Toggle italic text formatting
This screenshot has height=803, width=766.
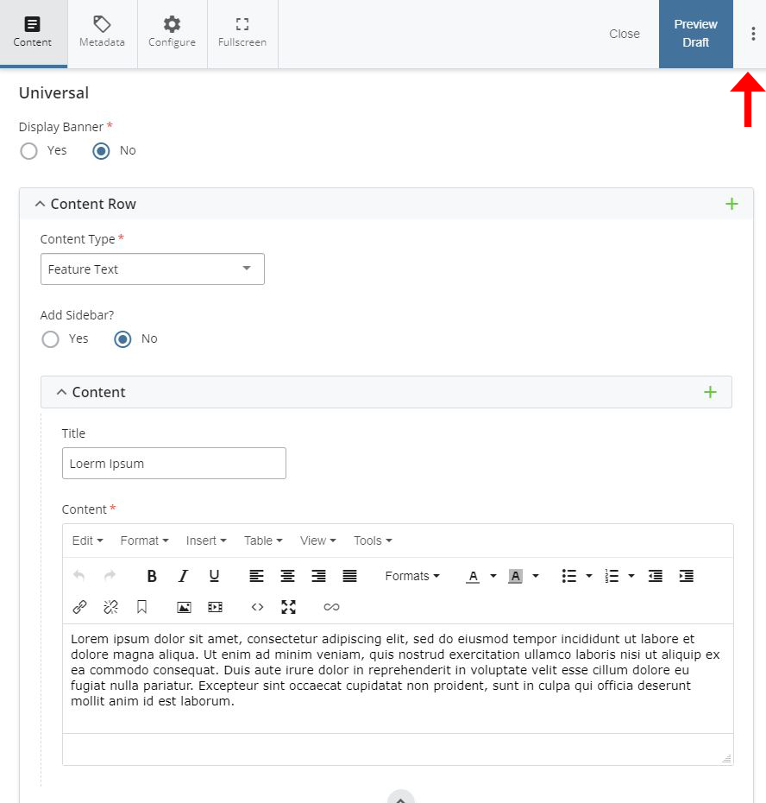pos(183,576)
